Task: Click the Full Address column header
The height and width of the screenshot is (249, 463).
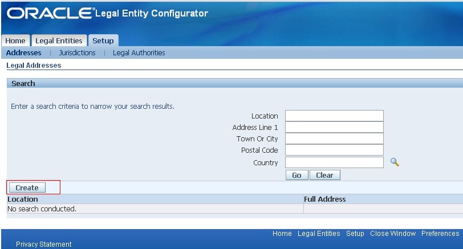Action: click(325, 199)
